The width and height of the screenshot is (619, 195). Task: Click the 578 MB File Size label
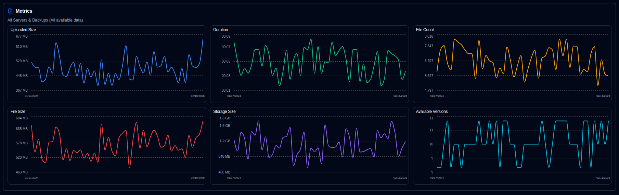coord(22,143)
